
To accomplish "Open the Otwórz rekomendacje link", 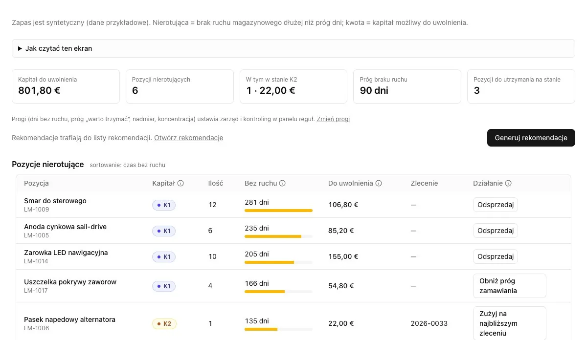I will click(188, 138).
